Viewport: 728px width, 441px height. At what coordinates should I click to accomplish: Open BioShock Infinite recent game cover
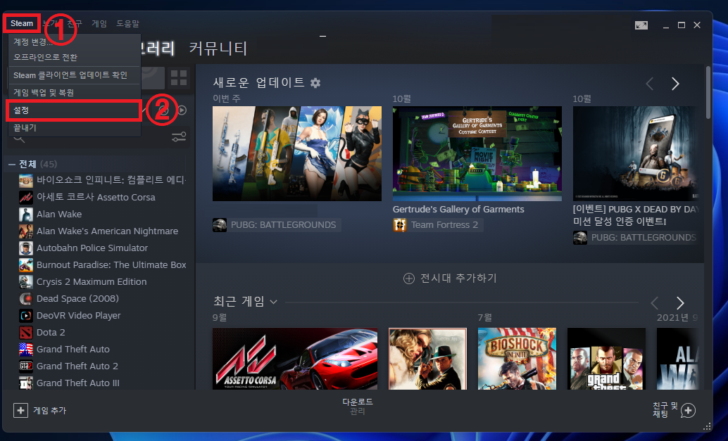(x=517, y=359)
